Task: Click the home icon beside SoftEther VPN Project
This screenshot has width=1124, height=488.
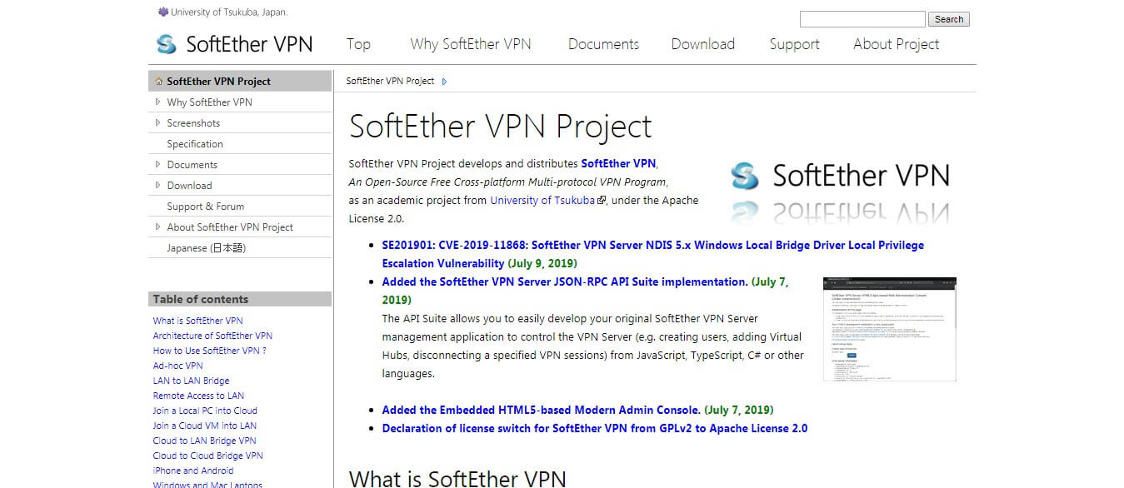Action: pos(159,82)
